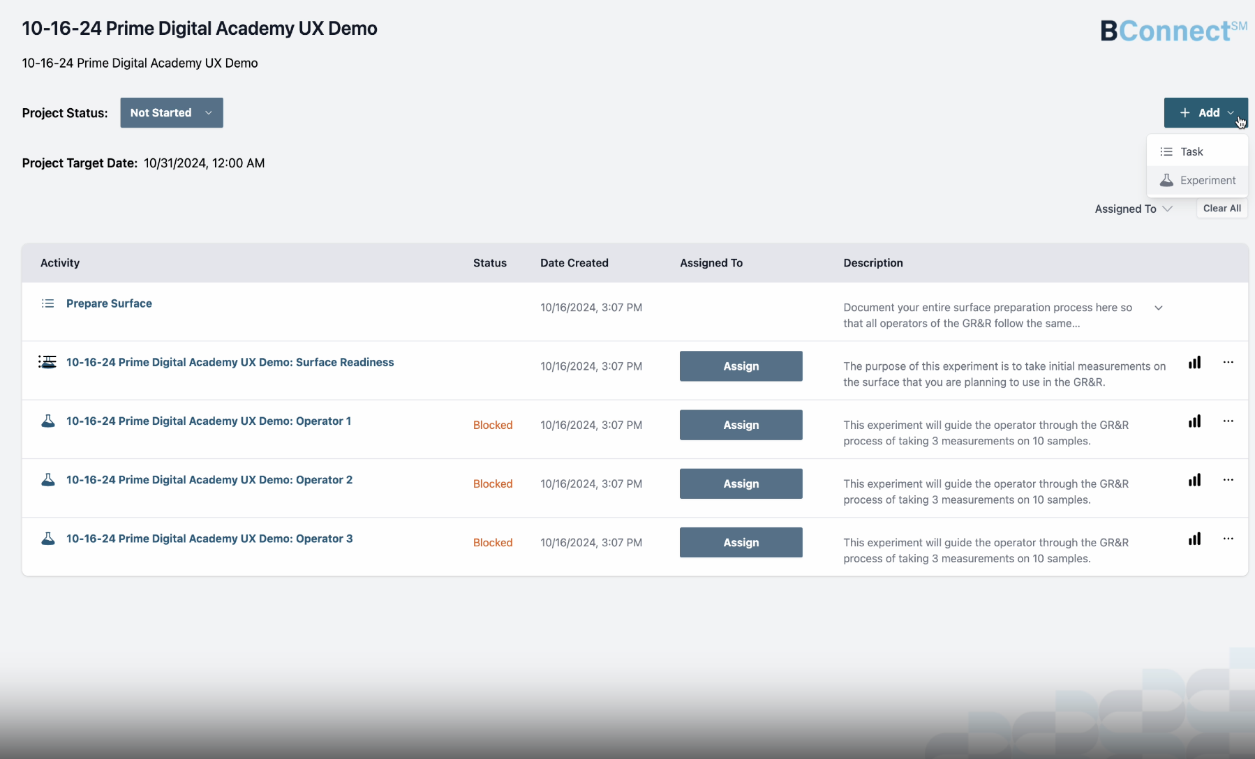1255x759 pixels.
Task: Click the Operator 1 description text
Action: coord(986,433)
